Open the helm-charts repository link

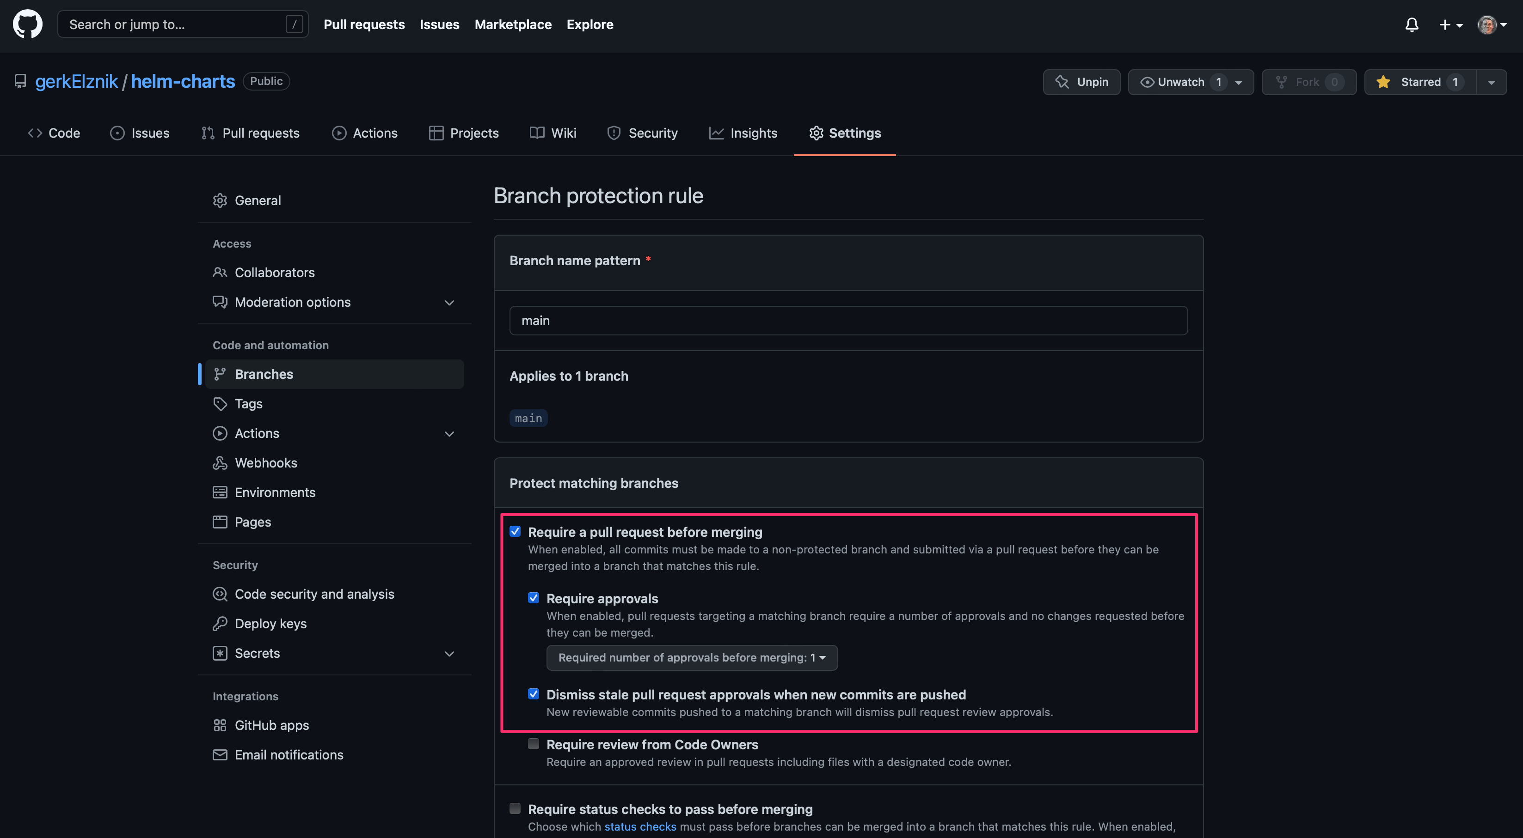pos(183,81)
